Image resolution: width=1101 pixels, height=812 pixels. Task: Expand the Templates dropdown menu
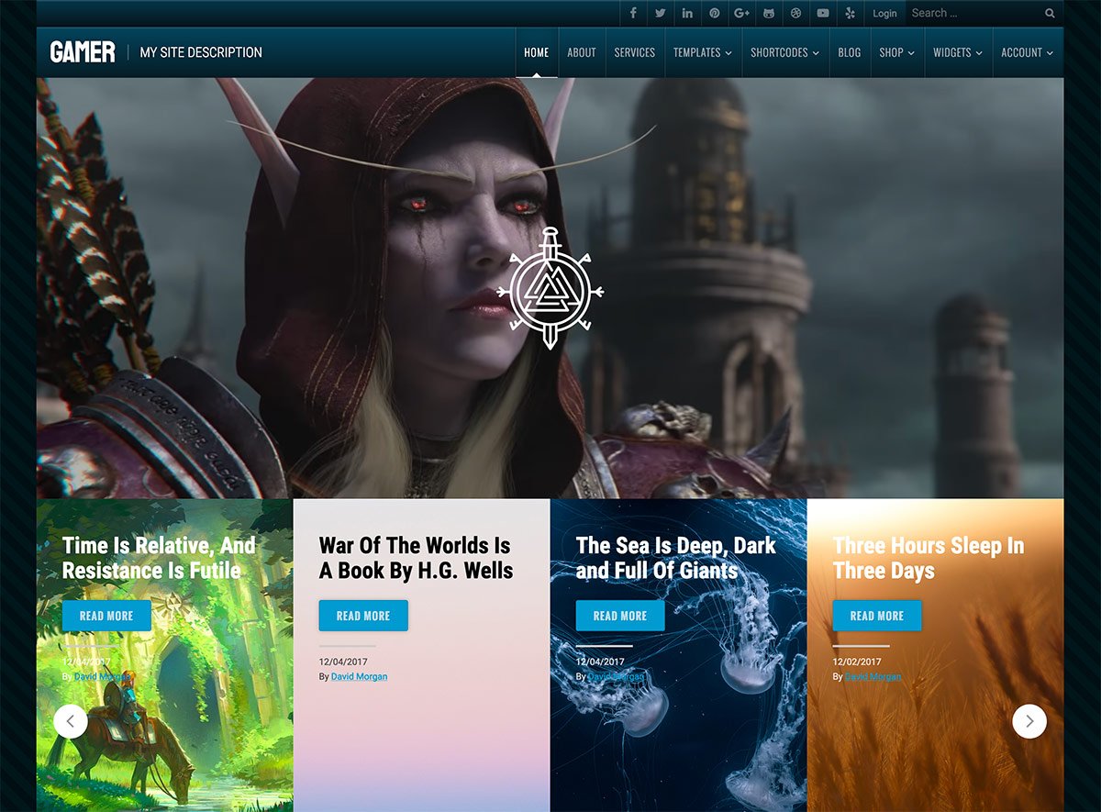point(703,52)
